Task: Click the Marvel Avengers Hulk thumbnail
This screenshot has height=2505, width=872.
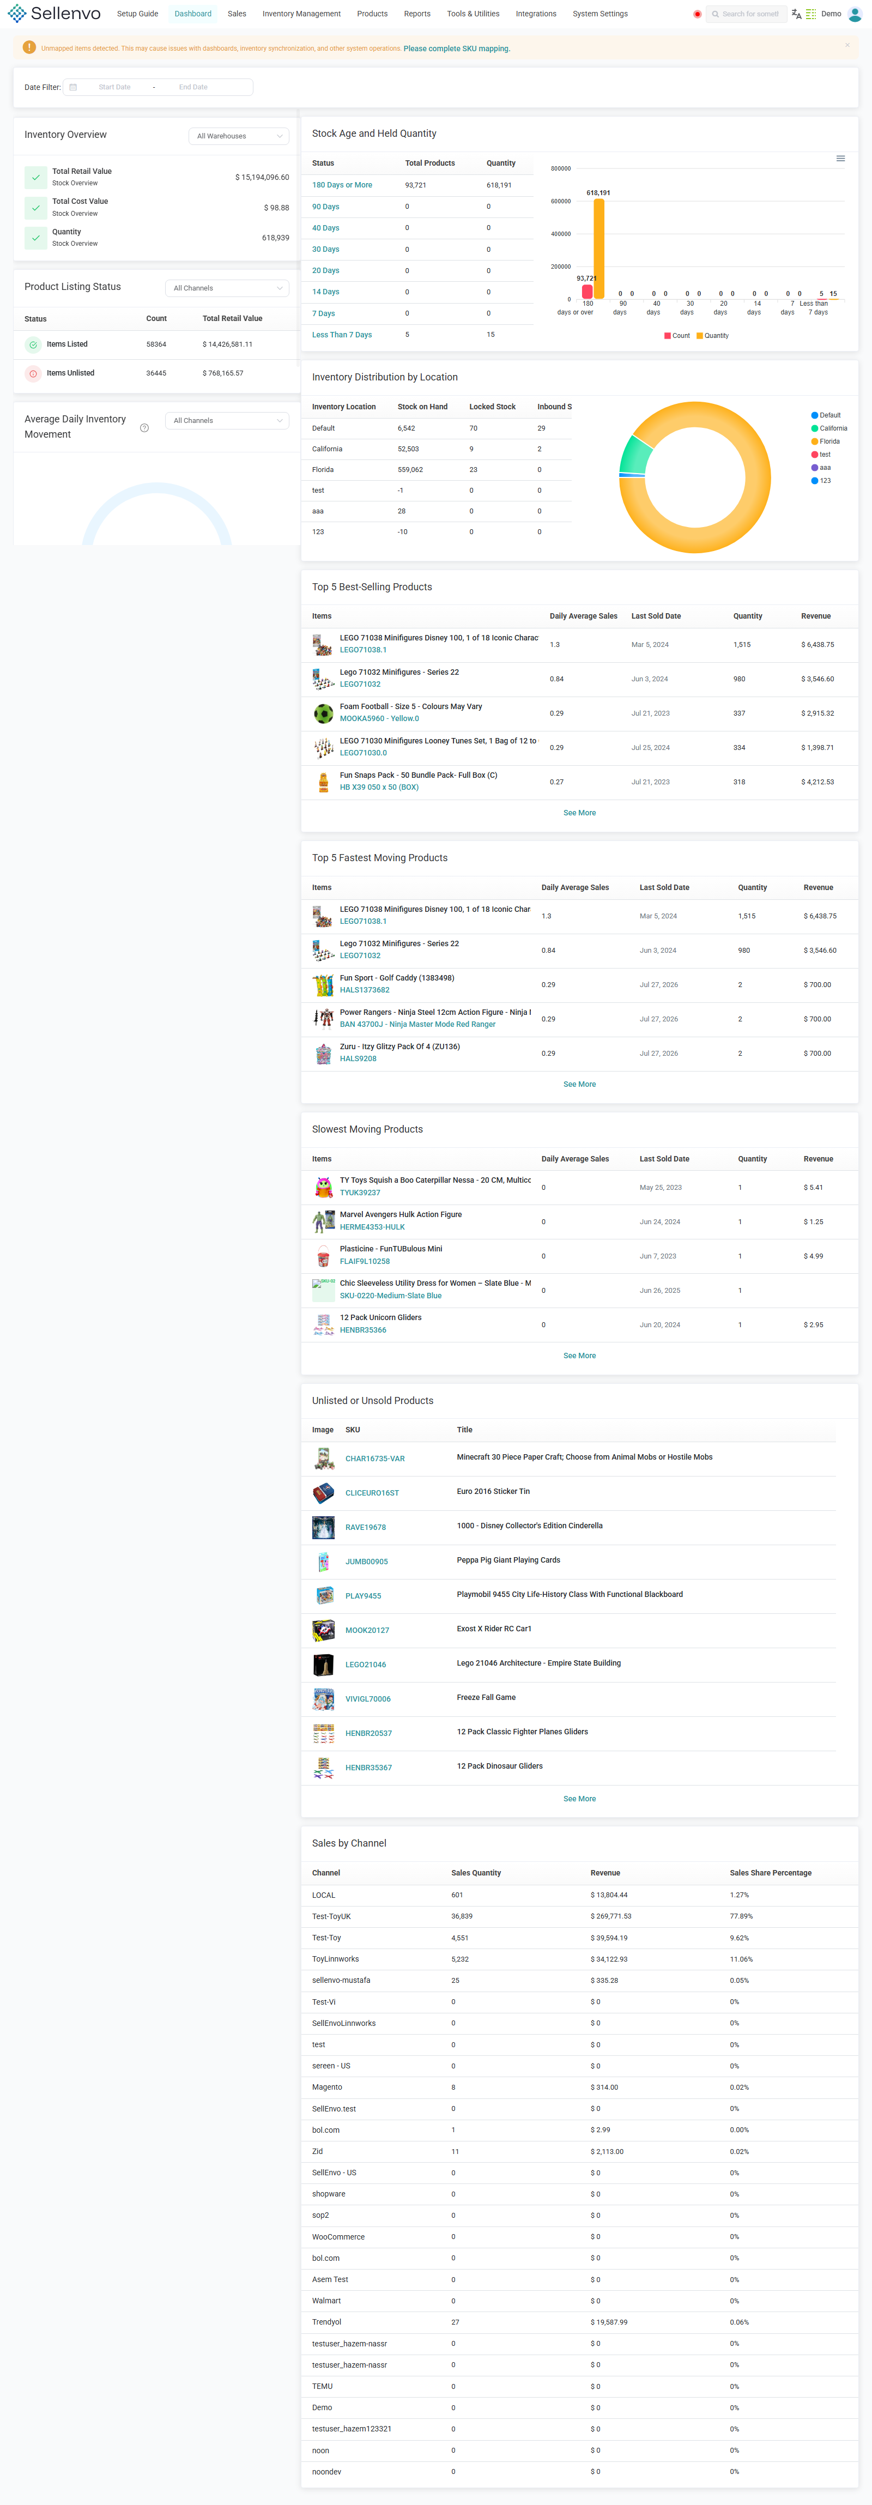Action: 323,1221
